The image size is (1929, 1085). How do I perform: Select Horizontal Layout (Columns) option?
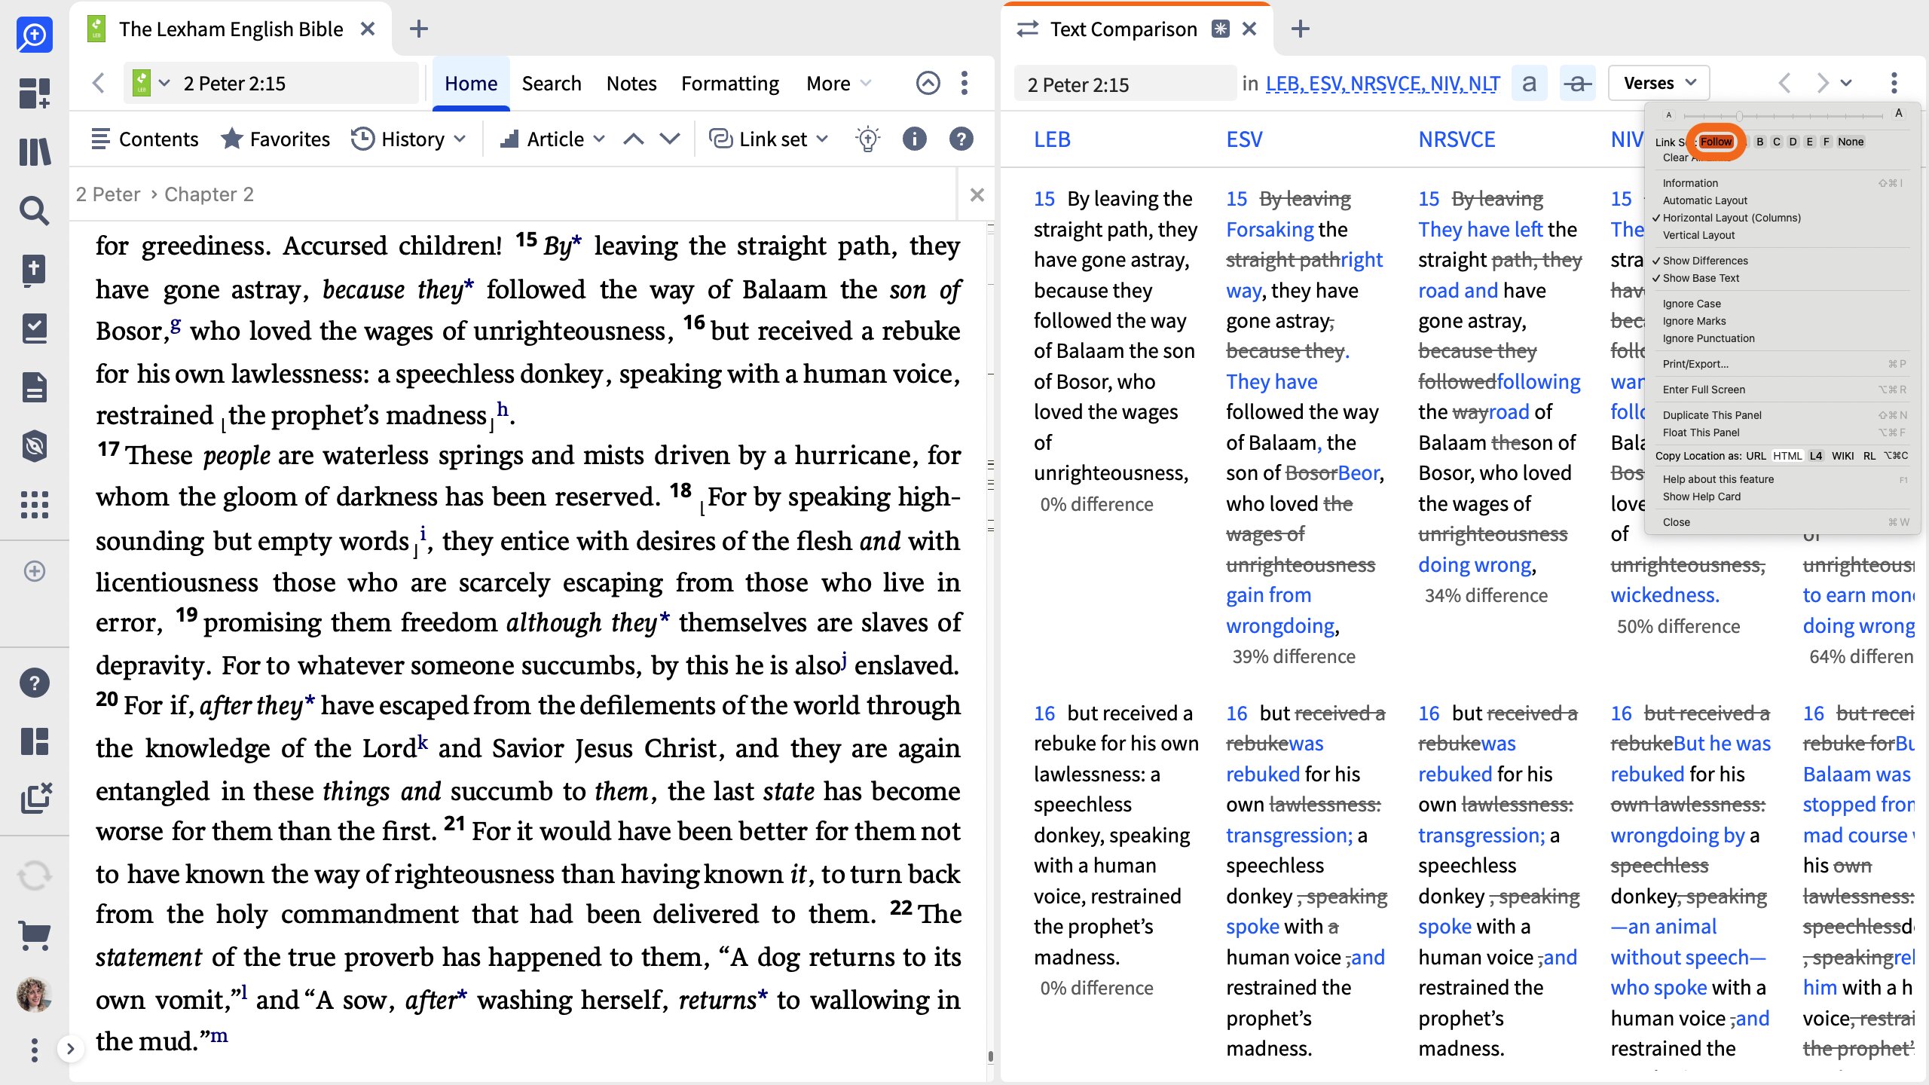1731,218
